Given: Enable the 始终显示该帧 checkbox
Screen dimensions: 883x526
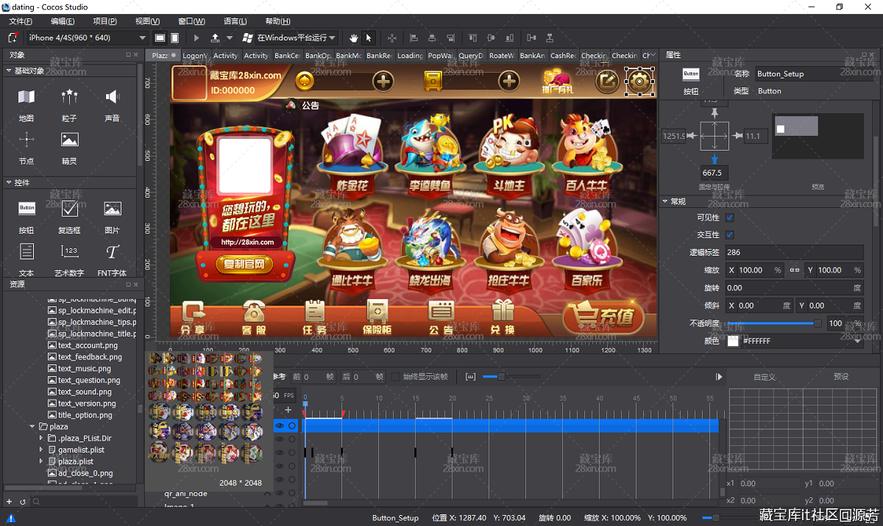Looking at the screenshot, I should tap(396, 377).
